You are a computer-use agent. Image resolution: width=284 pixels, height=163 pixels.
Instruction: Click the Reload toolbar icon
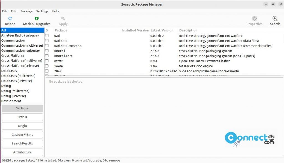coord(10,19)
